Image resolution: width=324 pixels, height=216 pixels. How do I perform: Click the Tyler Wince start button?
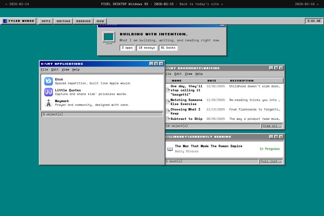click(x=19, y=21)
